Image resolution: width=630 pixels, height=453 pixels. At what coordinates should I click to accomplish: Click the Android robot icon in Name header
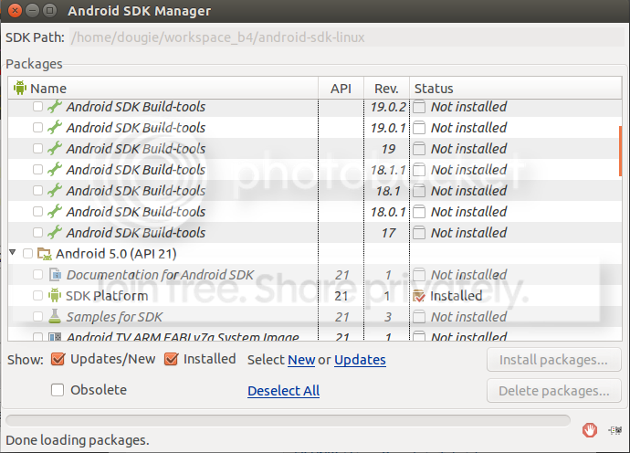tap(20, 89)
